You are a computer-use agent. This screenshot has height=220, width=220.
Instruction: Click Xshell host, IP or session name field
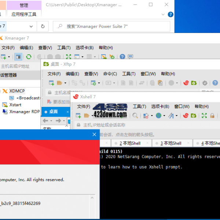[x=147, y=125]
